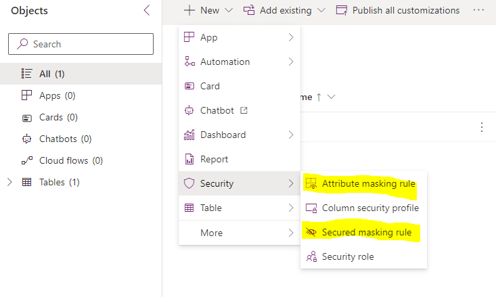Expand the App submenu
The height and width of the screenshot is (297, 496).
pos(239,37)
